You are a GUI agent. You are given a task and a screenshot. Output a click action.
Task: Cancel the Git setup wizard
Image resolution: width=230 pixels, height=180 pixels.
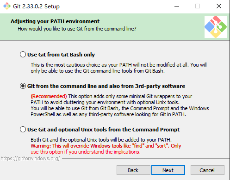coord(207,170)
